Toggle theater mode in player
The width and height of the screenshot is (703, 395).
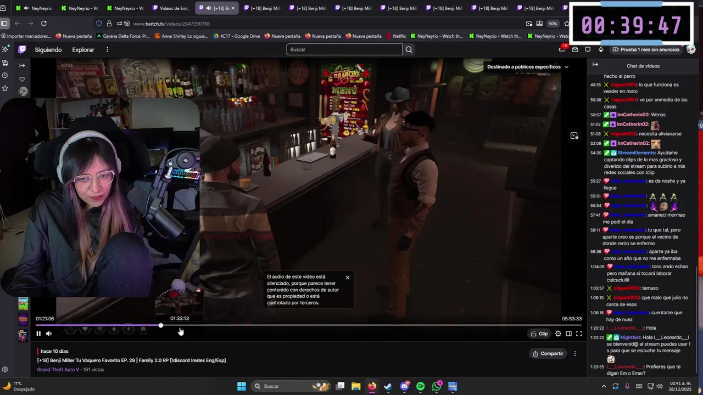click(568, 334)
